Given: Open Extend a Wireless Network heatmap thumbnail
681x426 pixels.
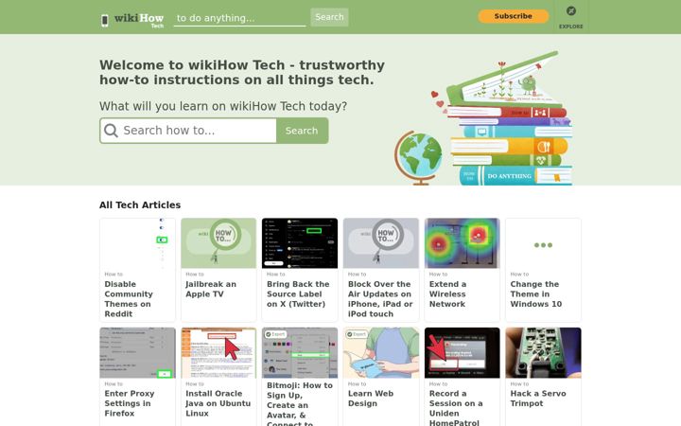Looking at the screenshot, I should pyautogui.click(x=463, y=243).
